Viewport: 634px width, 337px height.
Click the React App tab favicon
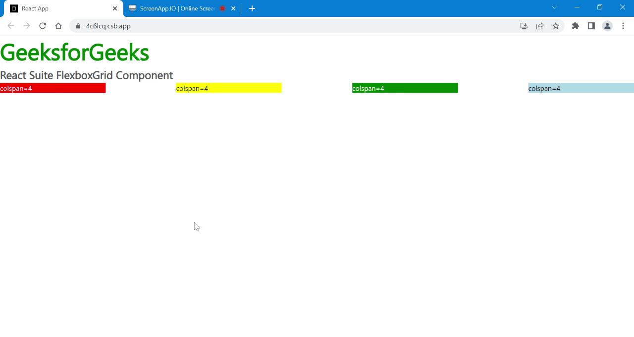tap(14, 8)
